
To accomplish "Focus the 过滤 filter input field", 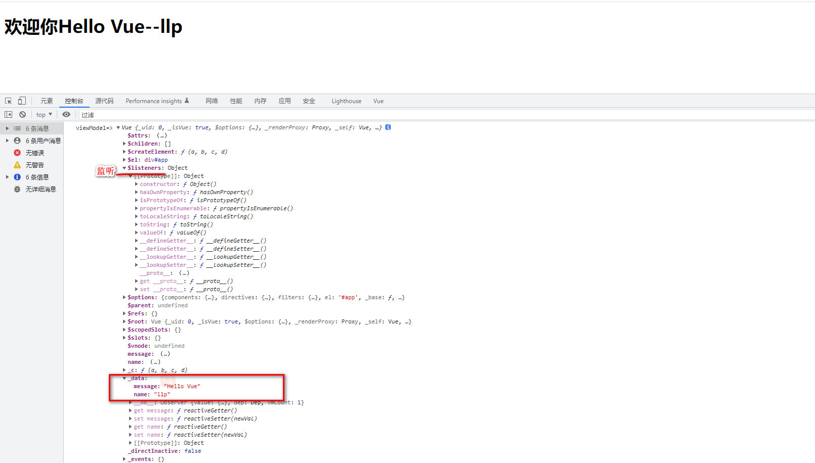I will pos(445,115).
